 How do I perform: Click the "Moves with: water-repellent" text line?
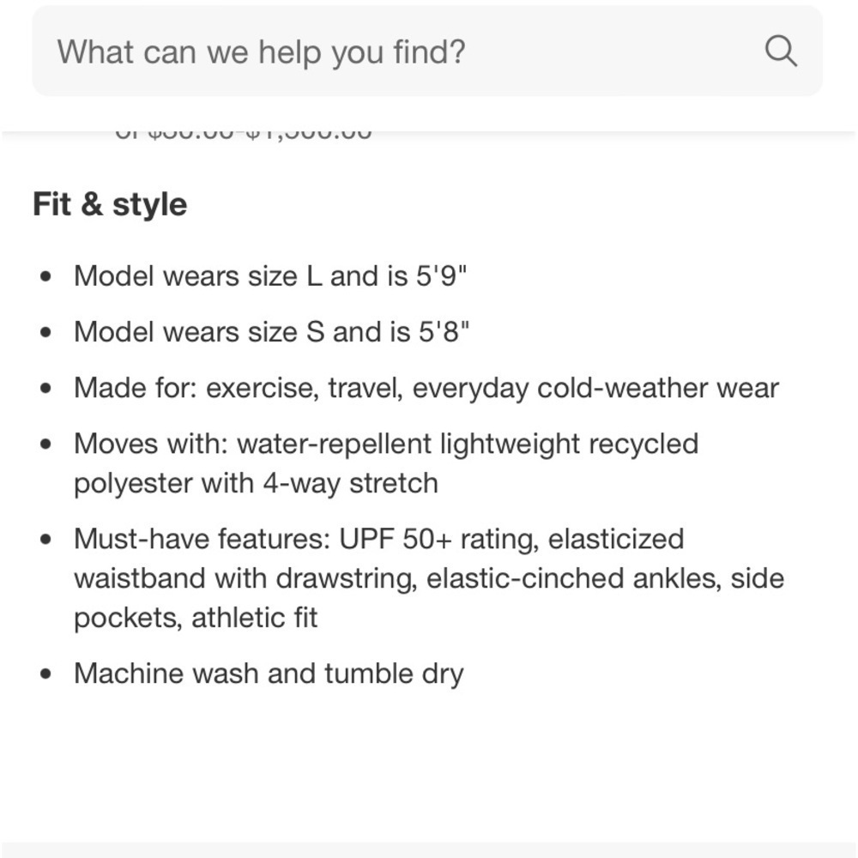386,444
